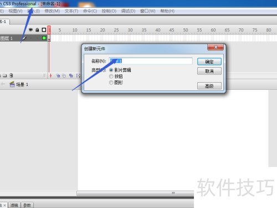This screenshot has width=277, height=208.
Task: Open the 帮助(H) menu
Action: [x=167, y=11]
